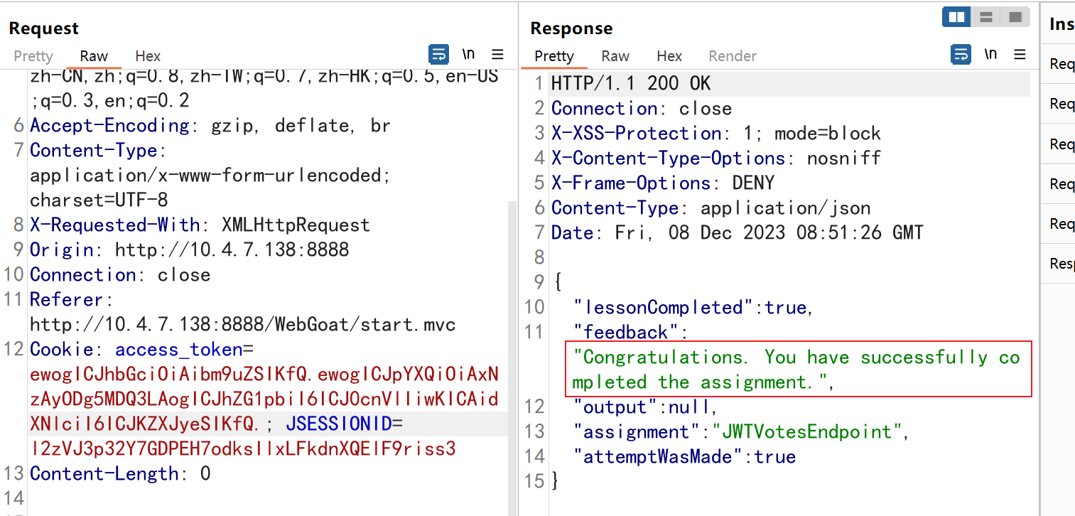Click the "JWTVotesEndpoint" assignment value
Viewport: 1075px width, 516px height.
click(806, 432)
